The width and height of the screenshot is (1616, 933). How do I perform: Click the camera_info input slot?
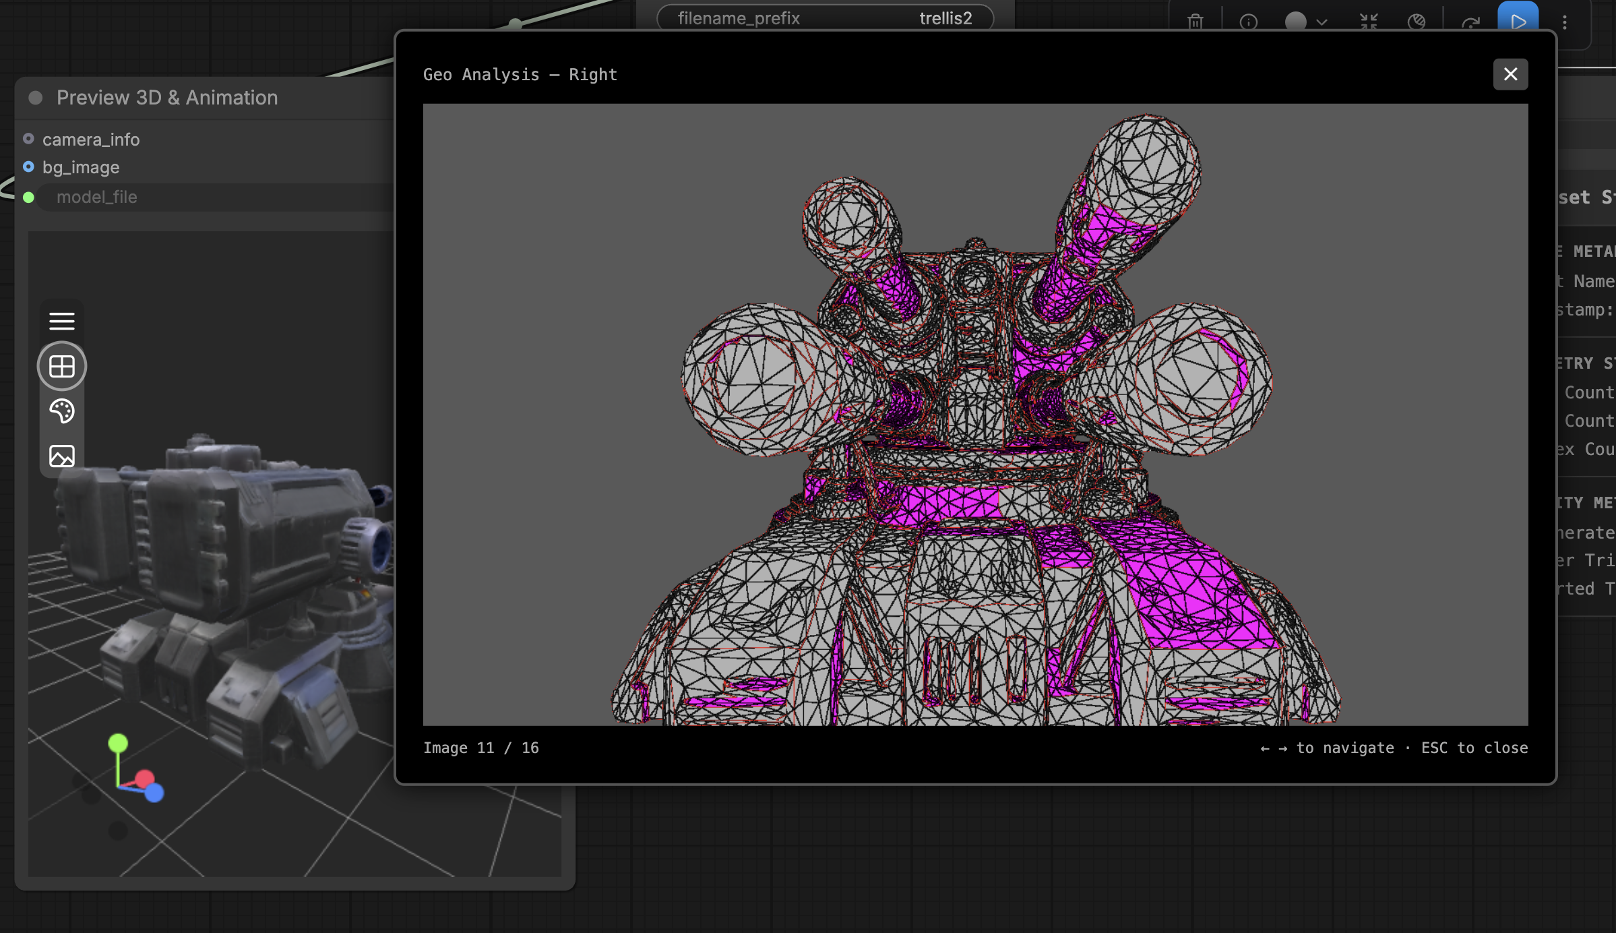pos(28,139)
